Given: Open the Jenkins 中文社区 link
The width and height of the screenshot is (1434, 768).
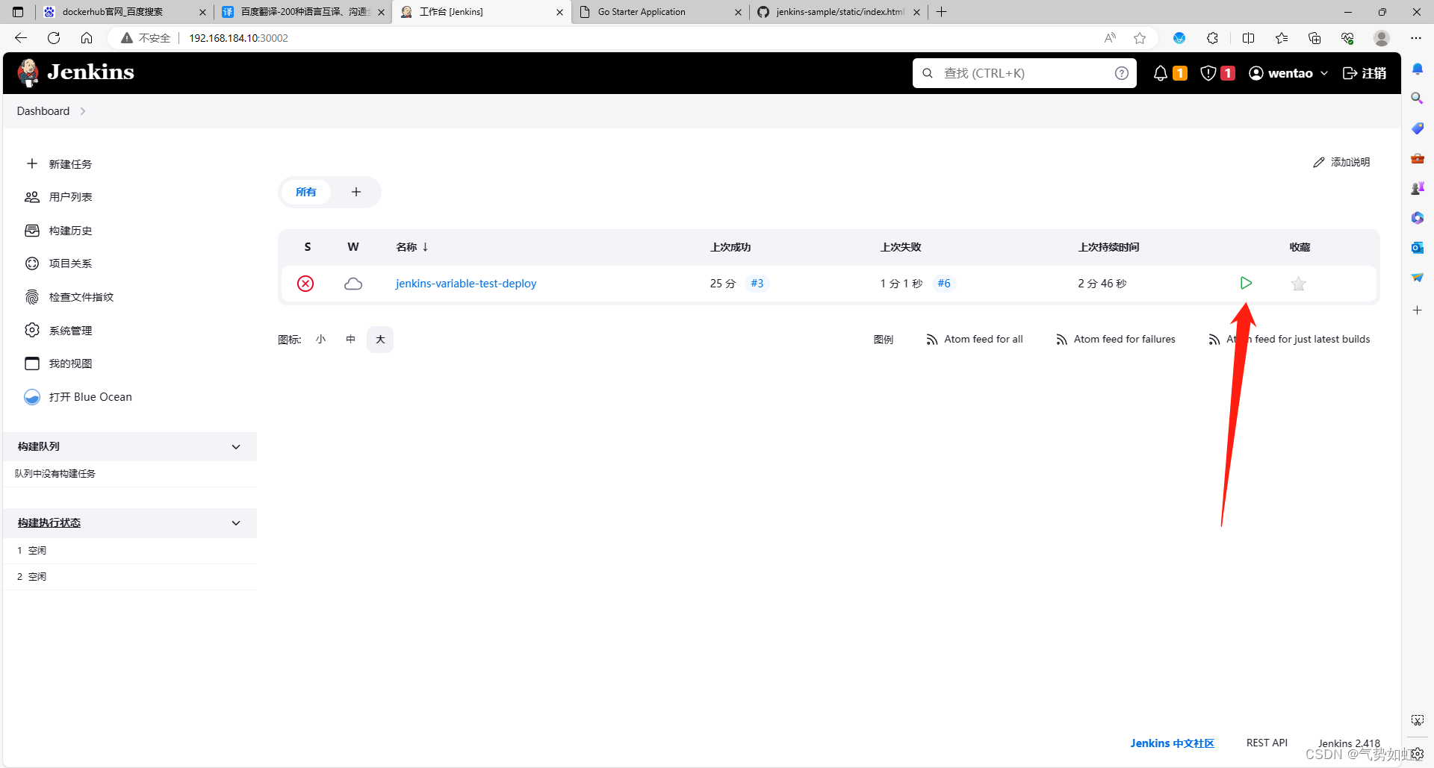Looking at the screenshot, I should coord(1173,743).
